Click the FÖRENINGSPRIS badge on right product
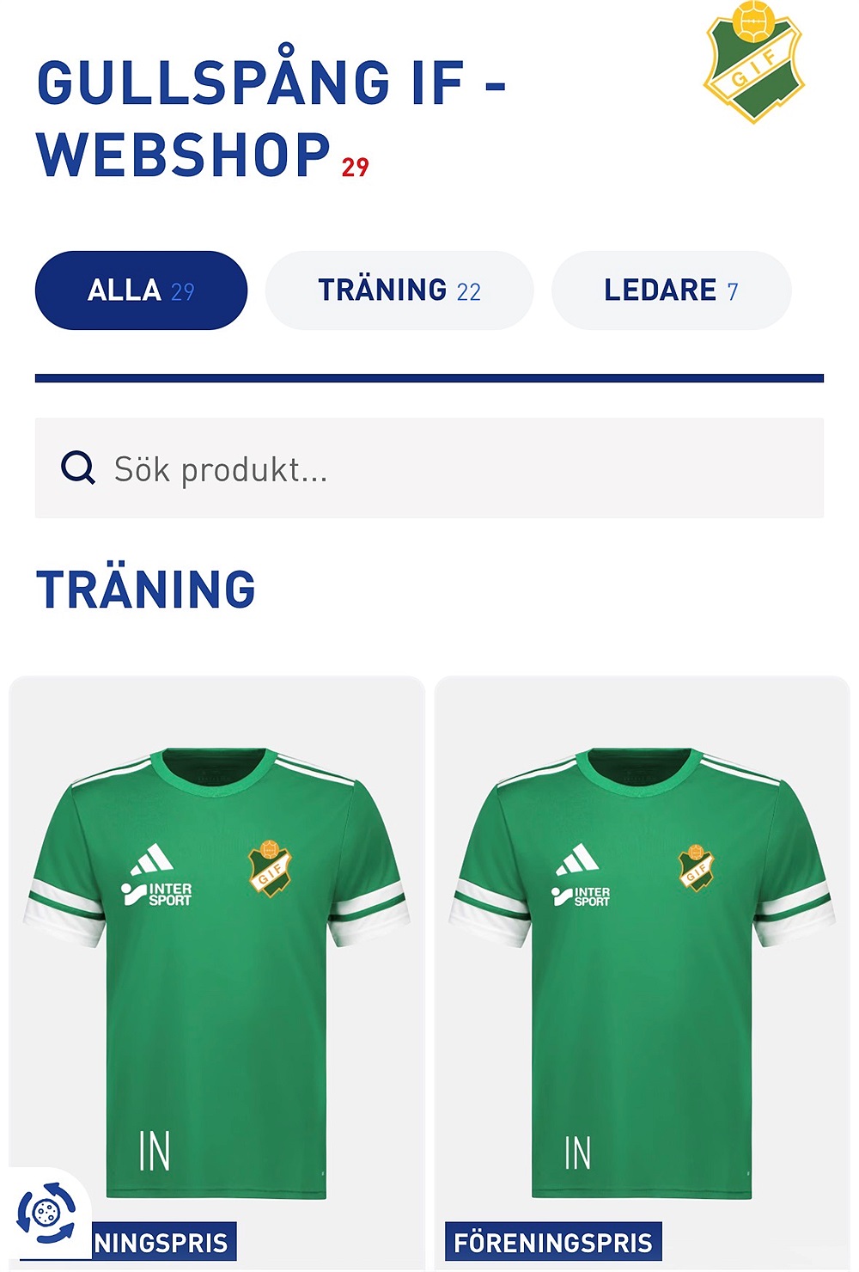Image resolution: width=859 pixels, height=1272 pixels. click(553, 1242)
